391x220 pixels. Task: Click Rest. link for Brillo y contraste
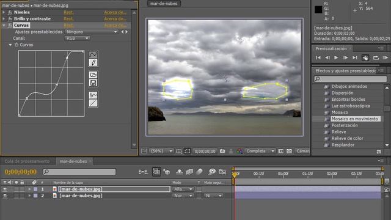tap(68, 19)
